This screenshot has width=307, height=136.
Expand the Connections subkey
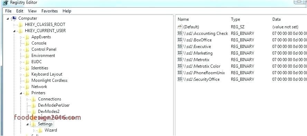(27, 99)
